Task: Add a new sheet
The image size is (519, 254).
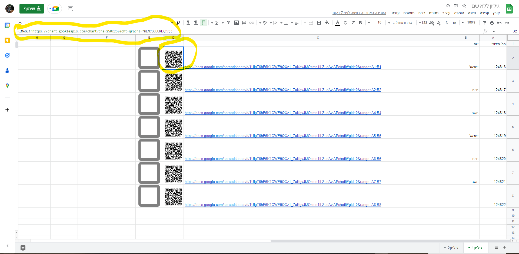Action: coord(504,248)
